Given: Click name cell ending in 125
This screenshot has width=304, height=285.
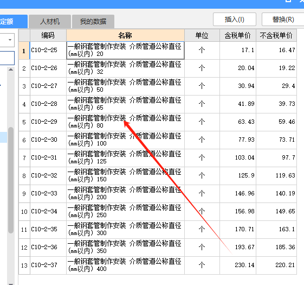Looking at the screenshot, I should 125,158.
